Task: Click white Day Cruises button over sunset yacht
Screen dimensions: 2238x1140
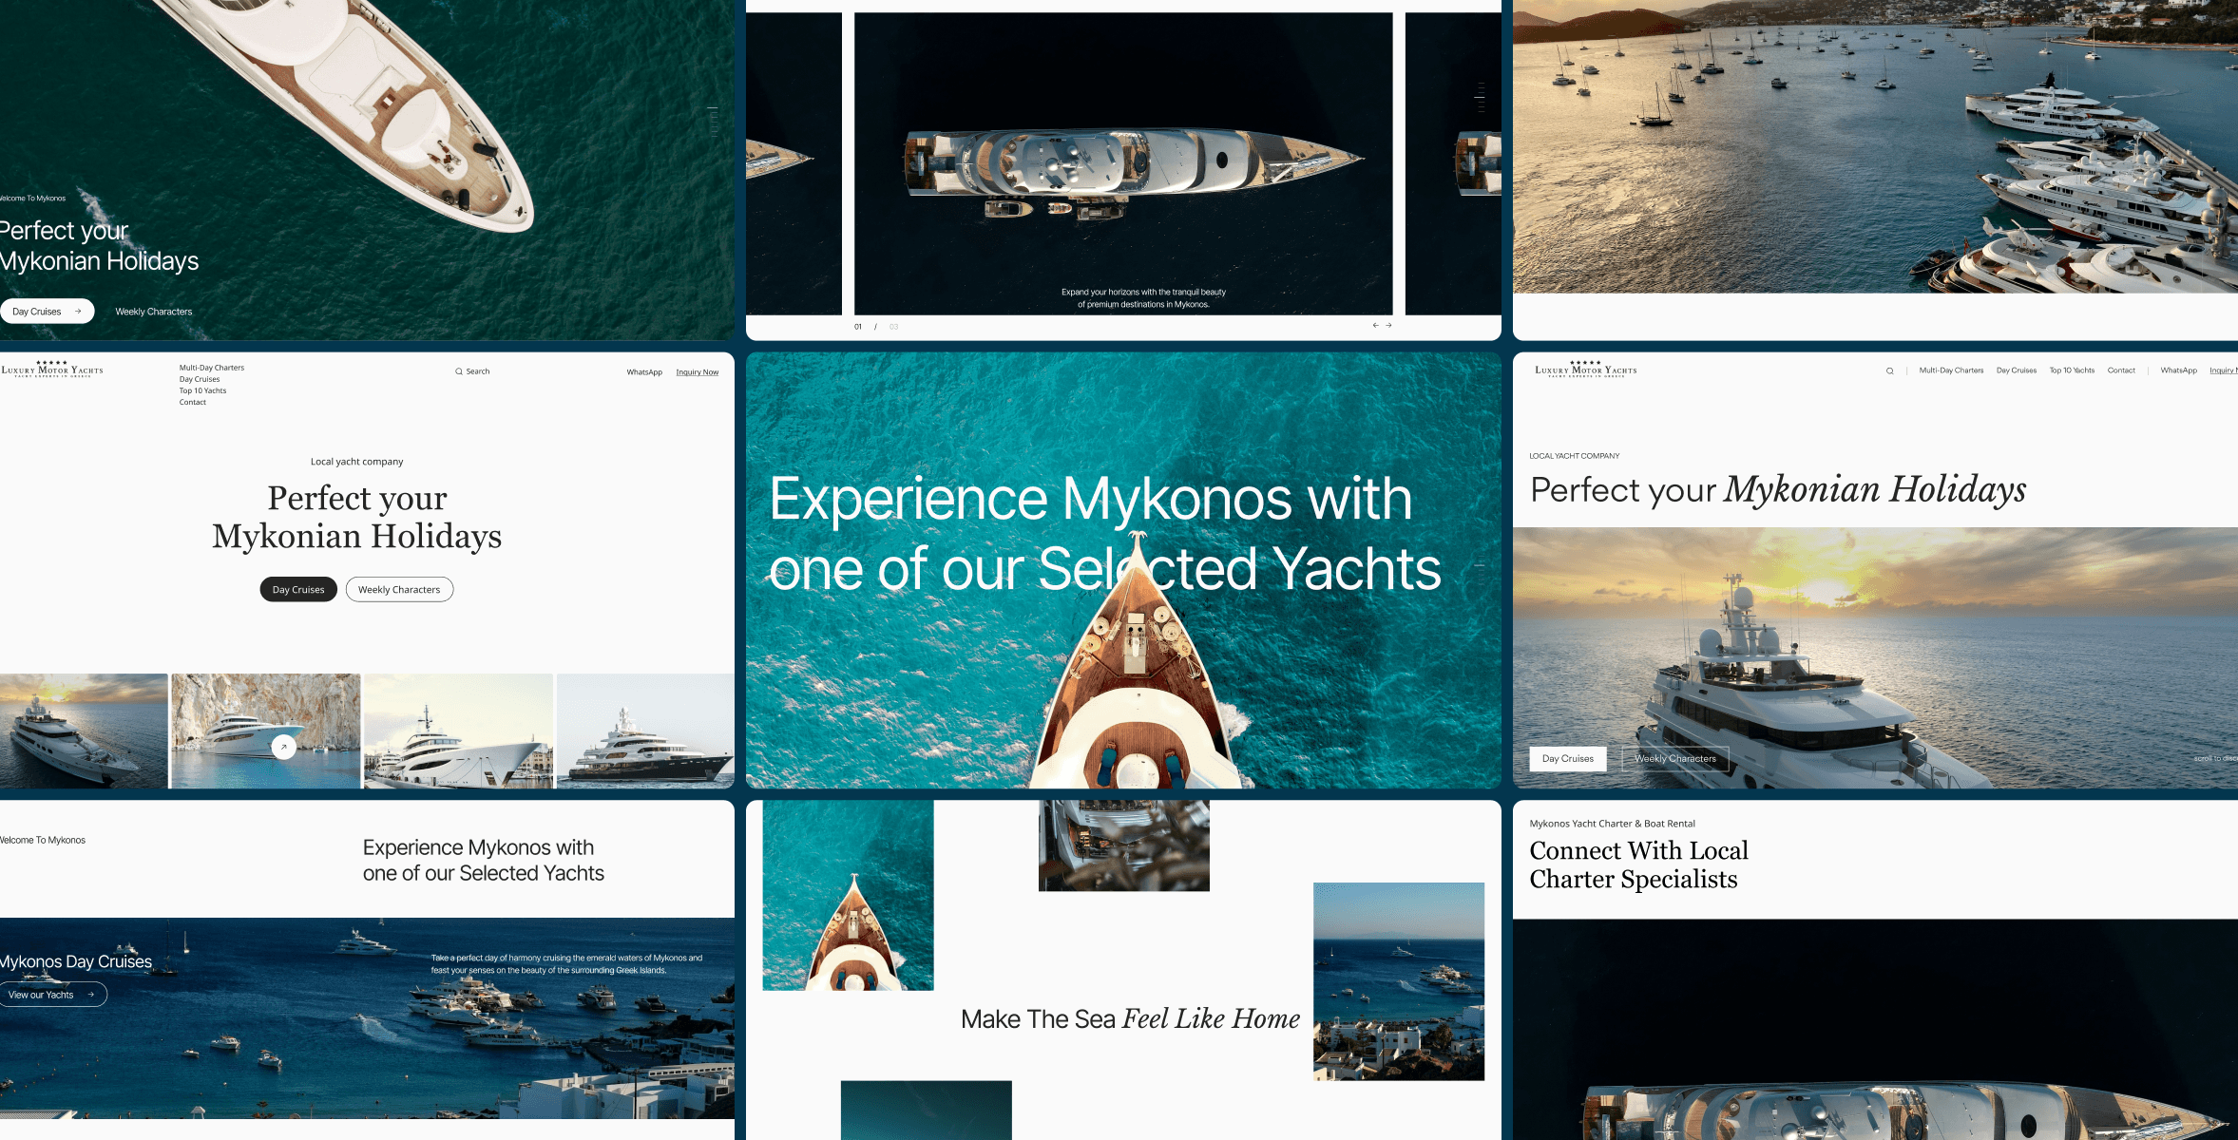Action: click(x=1568, y=758)
